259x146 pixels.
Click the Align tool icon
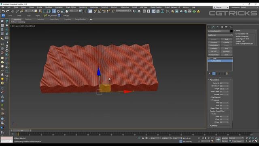[139, 11]
